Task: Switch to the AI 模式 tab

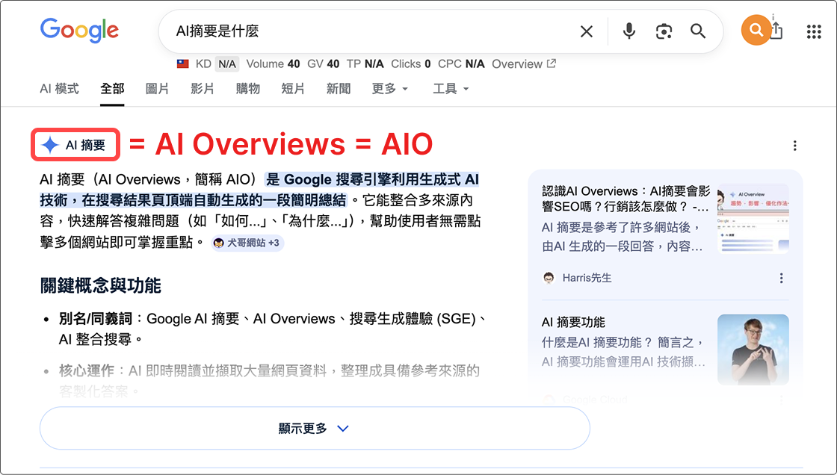Action: pyautogui.click(x=59, y=89)
